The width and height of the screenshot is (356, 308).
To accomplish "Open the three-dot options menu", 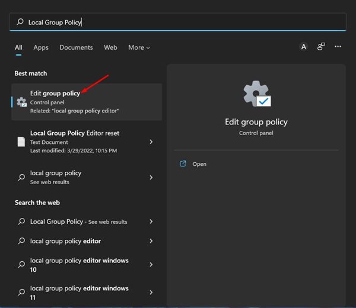I will pos(338,47).
